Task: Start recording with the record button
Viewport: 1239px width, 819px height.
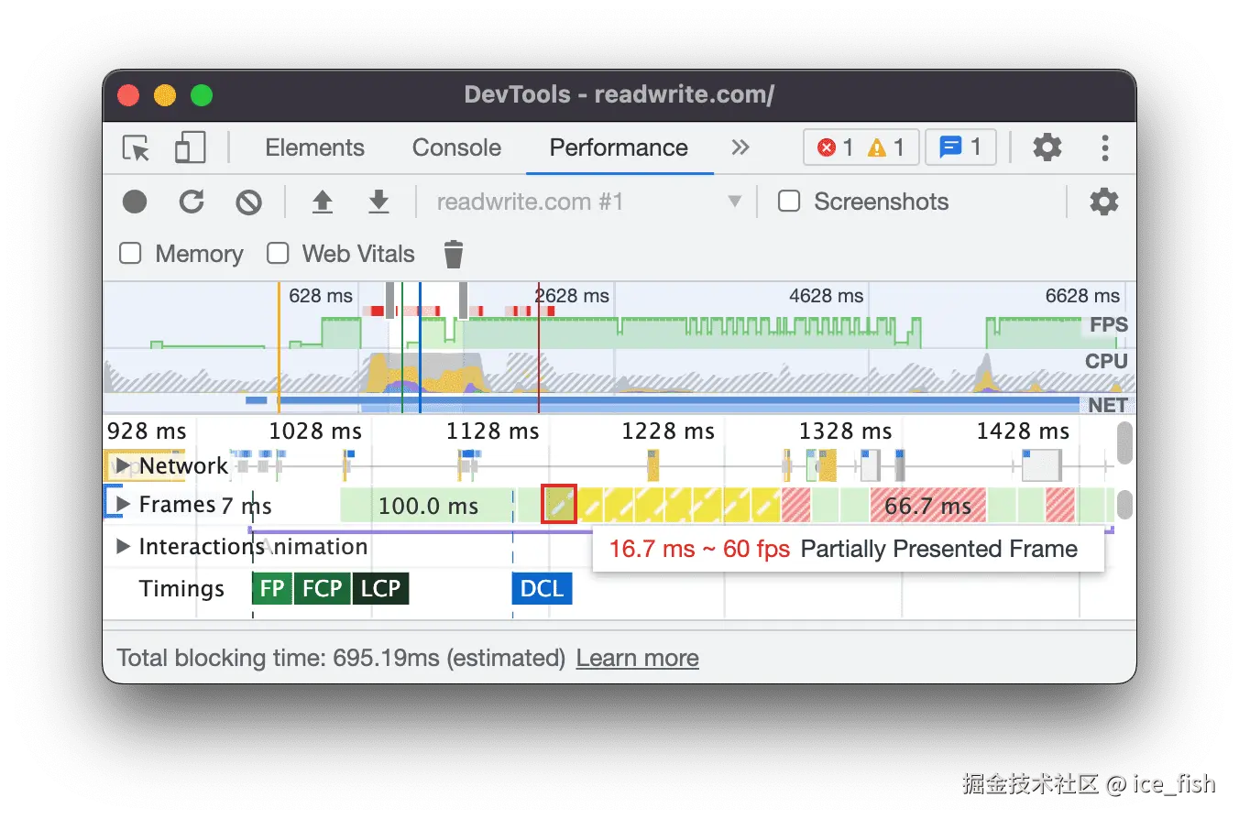Action: coord(135,202)
